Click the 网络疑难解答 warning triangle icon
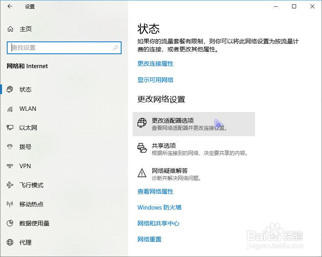The height and width of the screenshot is (257, 322). (x=142, y=173)
